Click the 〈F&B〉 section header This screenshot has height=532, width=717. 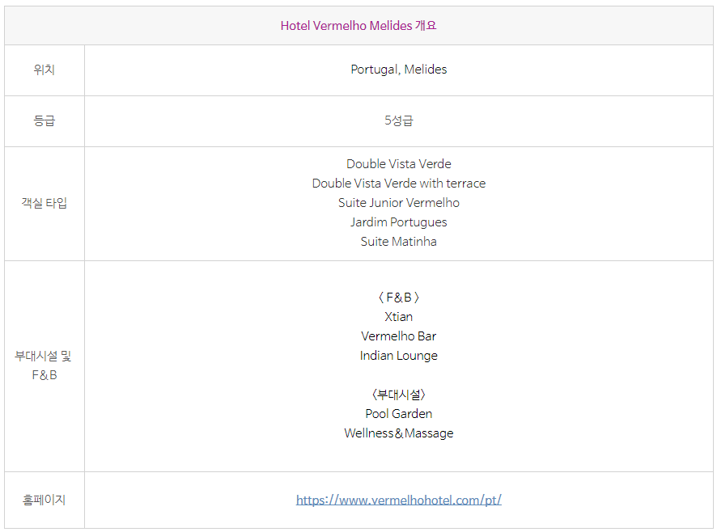pyautogui.click(x=399, y=298)
